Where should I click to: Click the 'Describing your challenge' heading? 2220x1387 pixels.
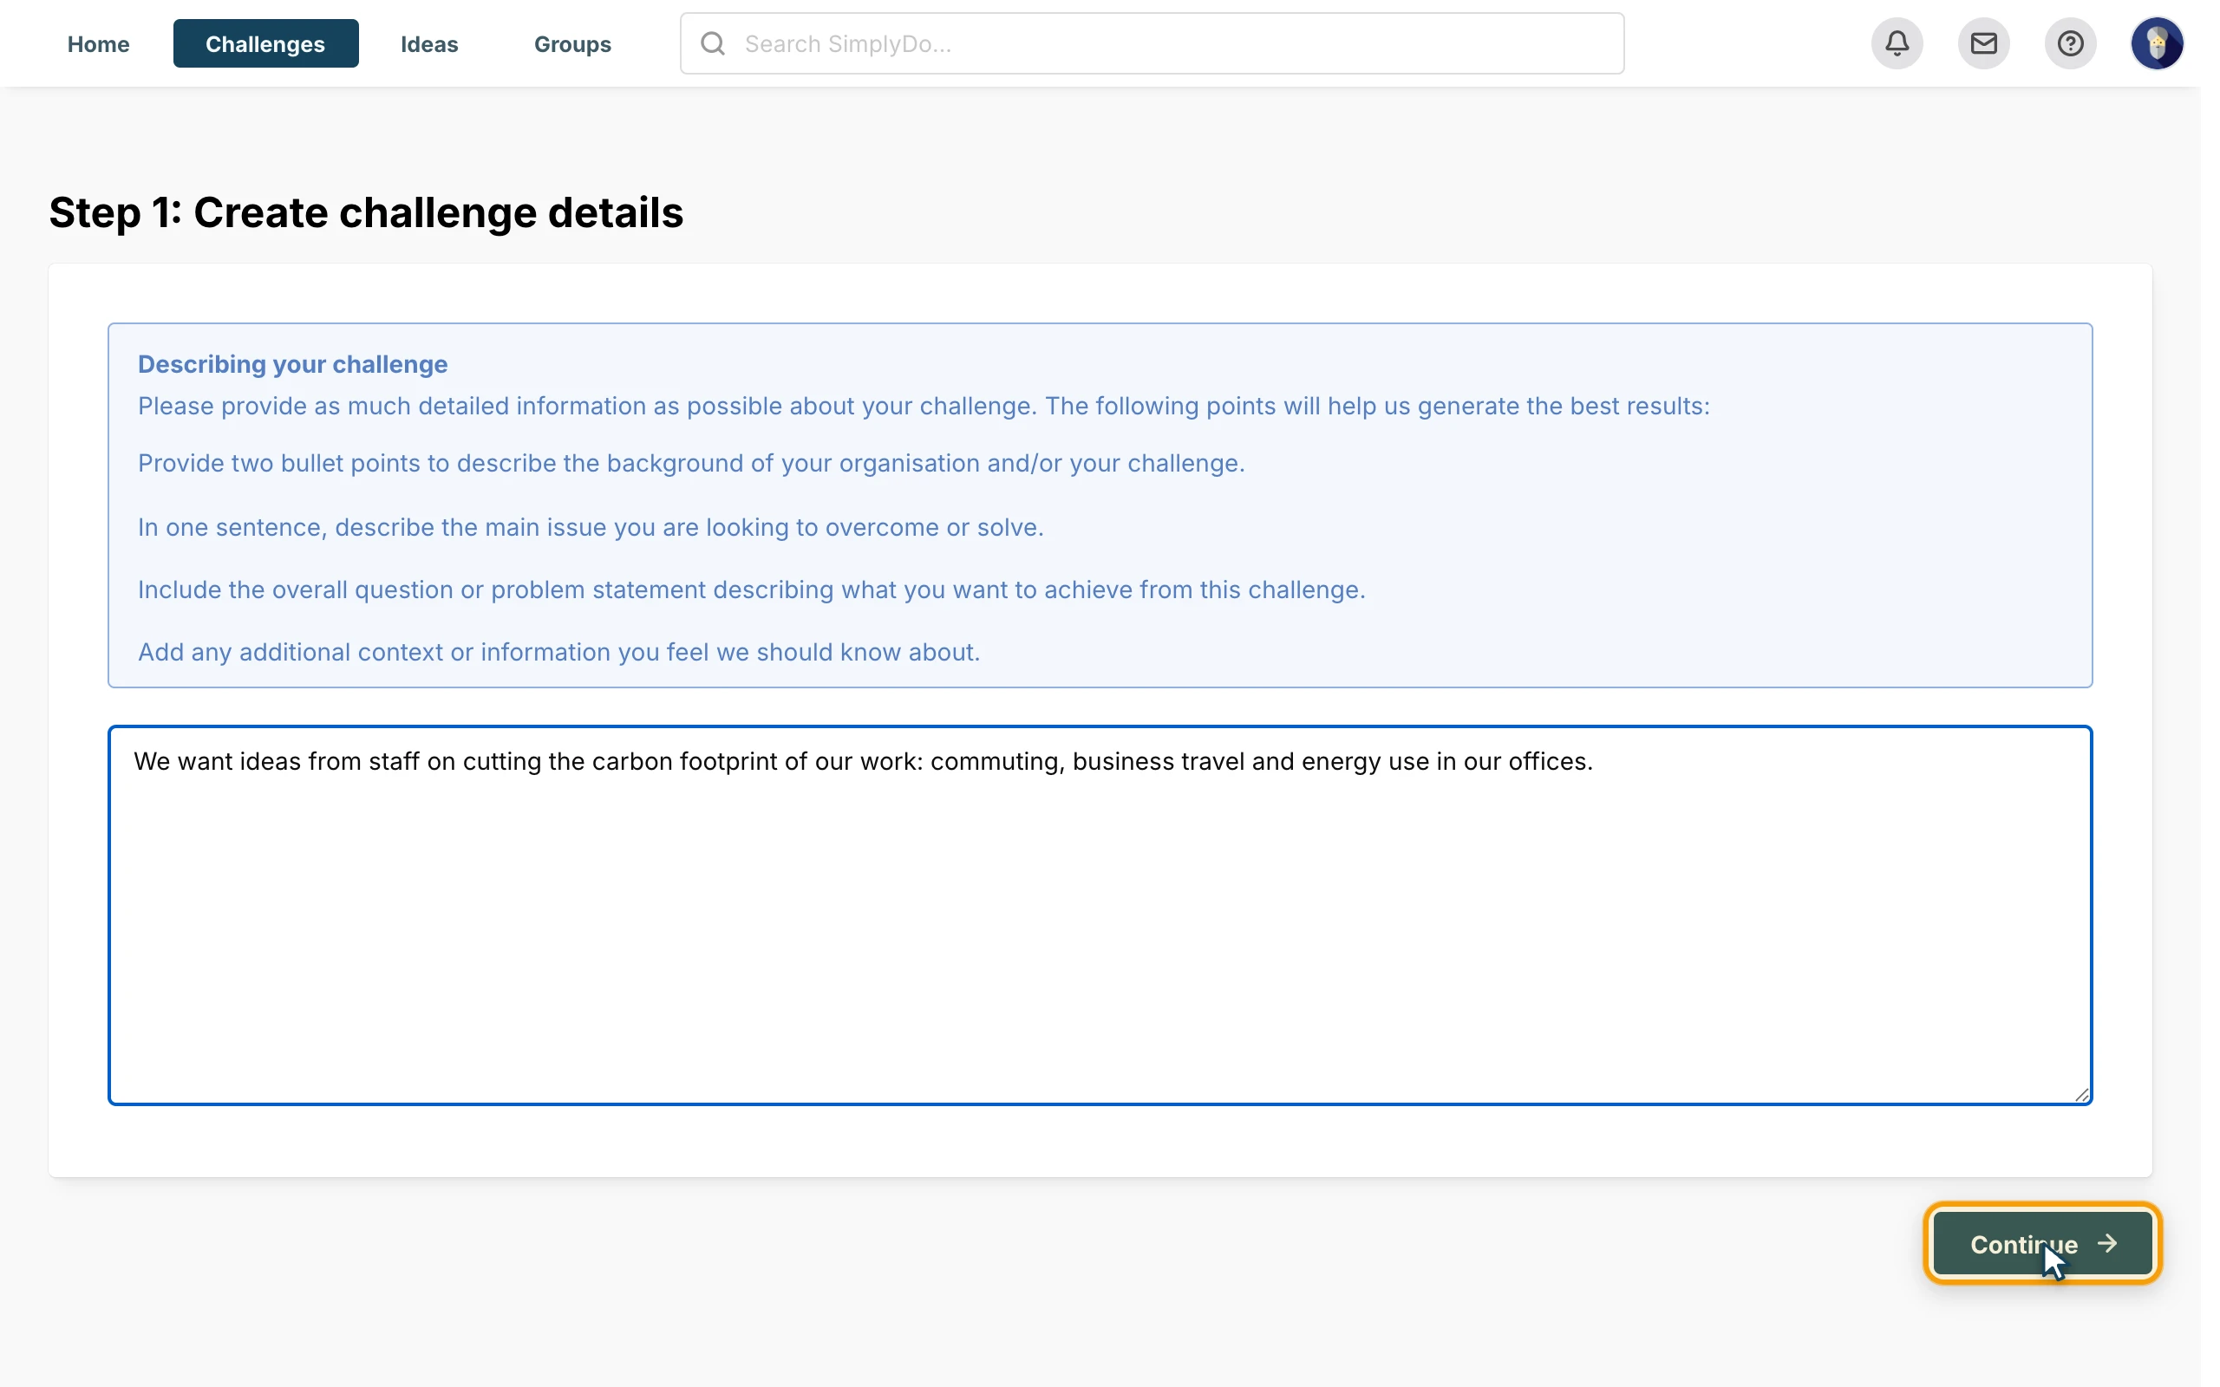pyautogui.click(x=292, y=364)
